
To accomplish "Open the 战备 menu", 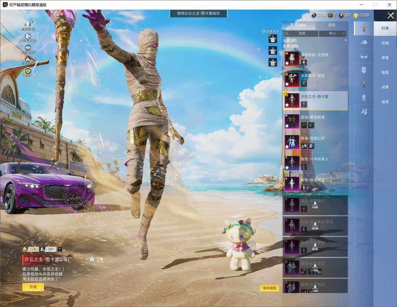I will (385, 87).
